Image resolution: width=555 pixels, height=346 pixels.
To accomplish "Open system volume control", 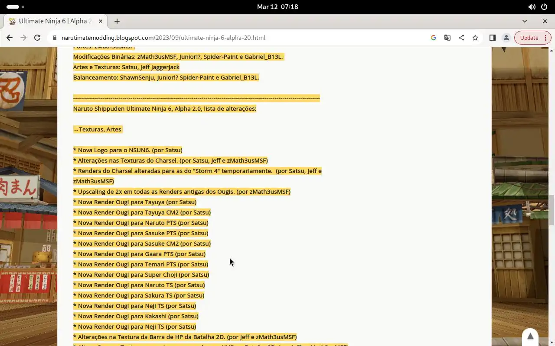I will 532,7.
